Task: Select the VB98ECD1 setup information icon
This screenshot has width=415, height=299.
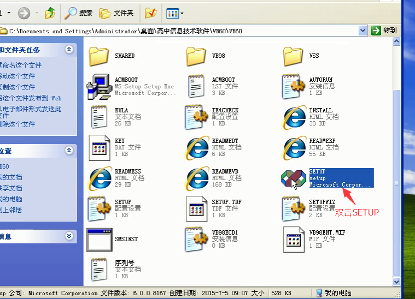Action: coord(196,239)
